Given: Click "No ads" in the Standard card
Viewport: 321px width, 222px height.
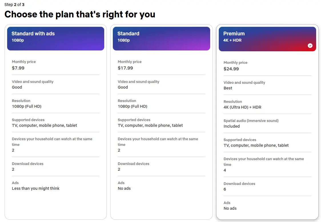Looking at the screenshot, I should 124,188.
